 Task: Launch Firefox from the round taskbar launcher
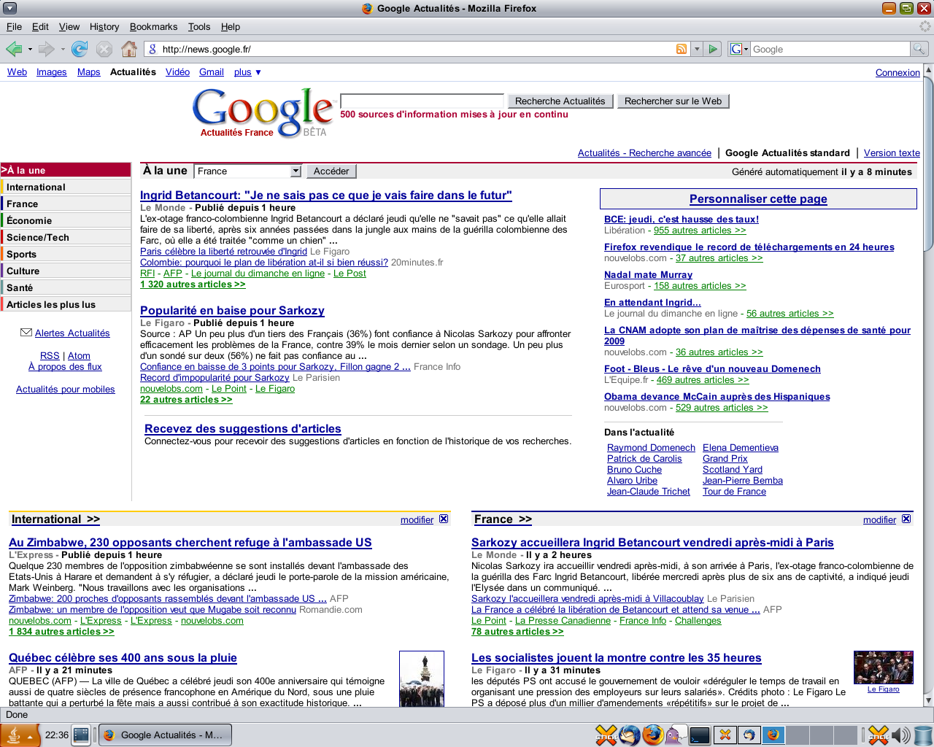(653, 735)
